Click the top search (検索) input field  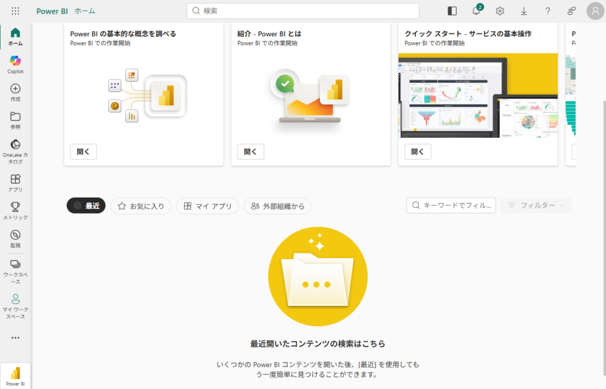303,11
